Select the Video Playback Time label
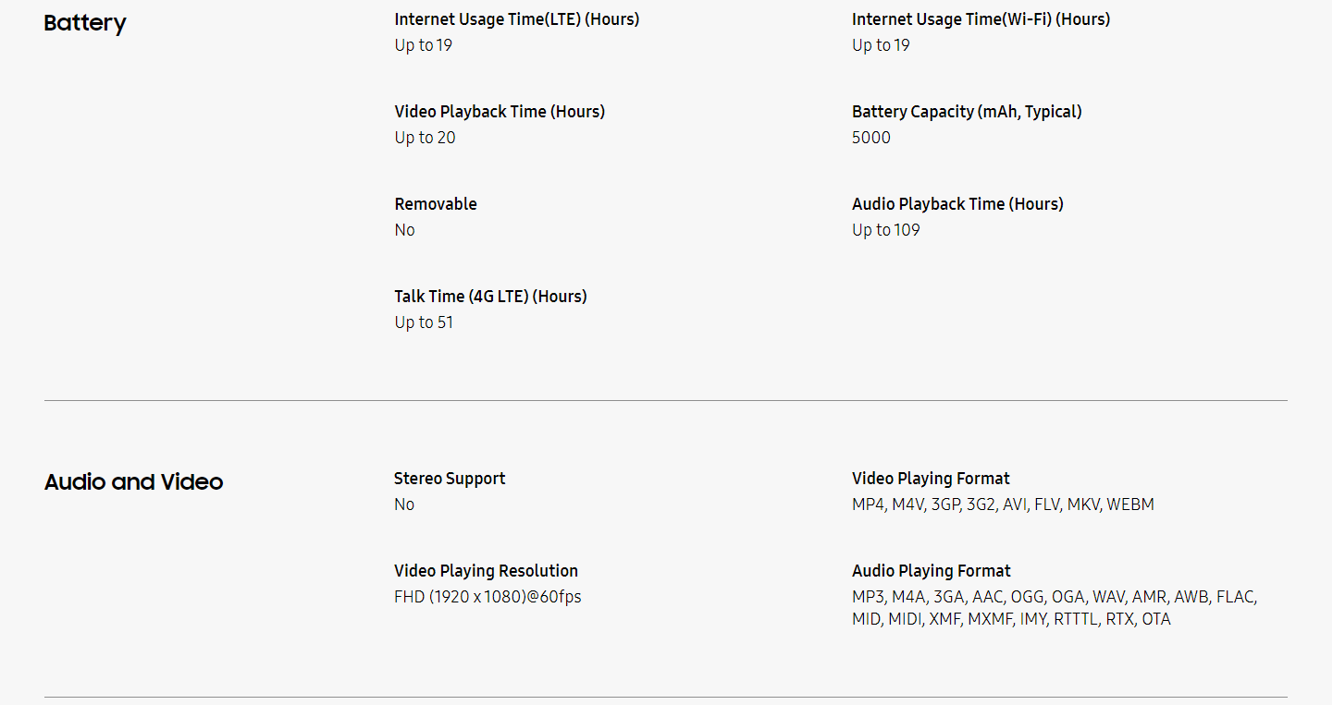Screen dimensions: 1333x705 point(500,112)
